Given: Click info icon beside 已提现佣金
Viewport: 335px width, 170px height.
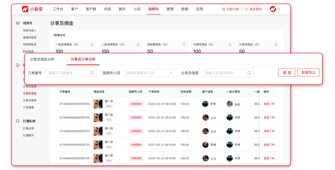Looking at the screenshot, I should click(x=276, y=44).
